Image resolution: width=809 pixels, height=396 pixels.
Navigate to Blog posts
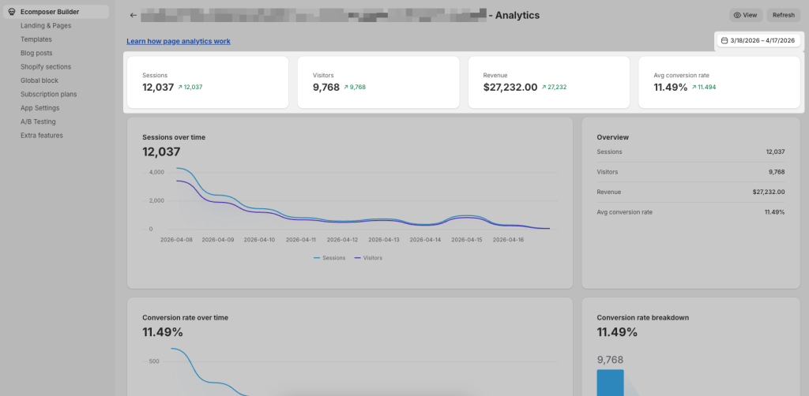point(36,53)
